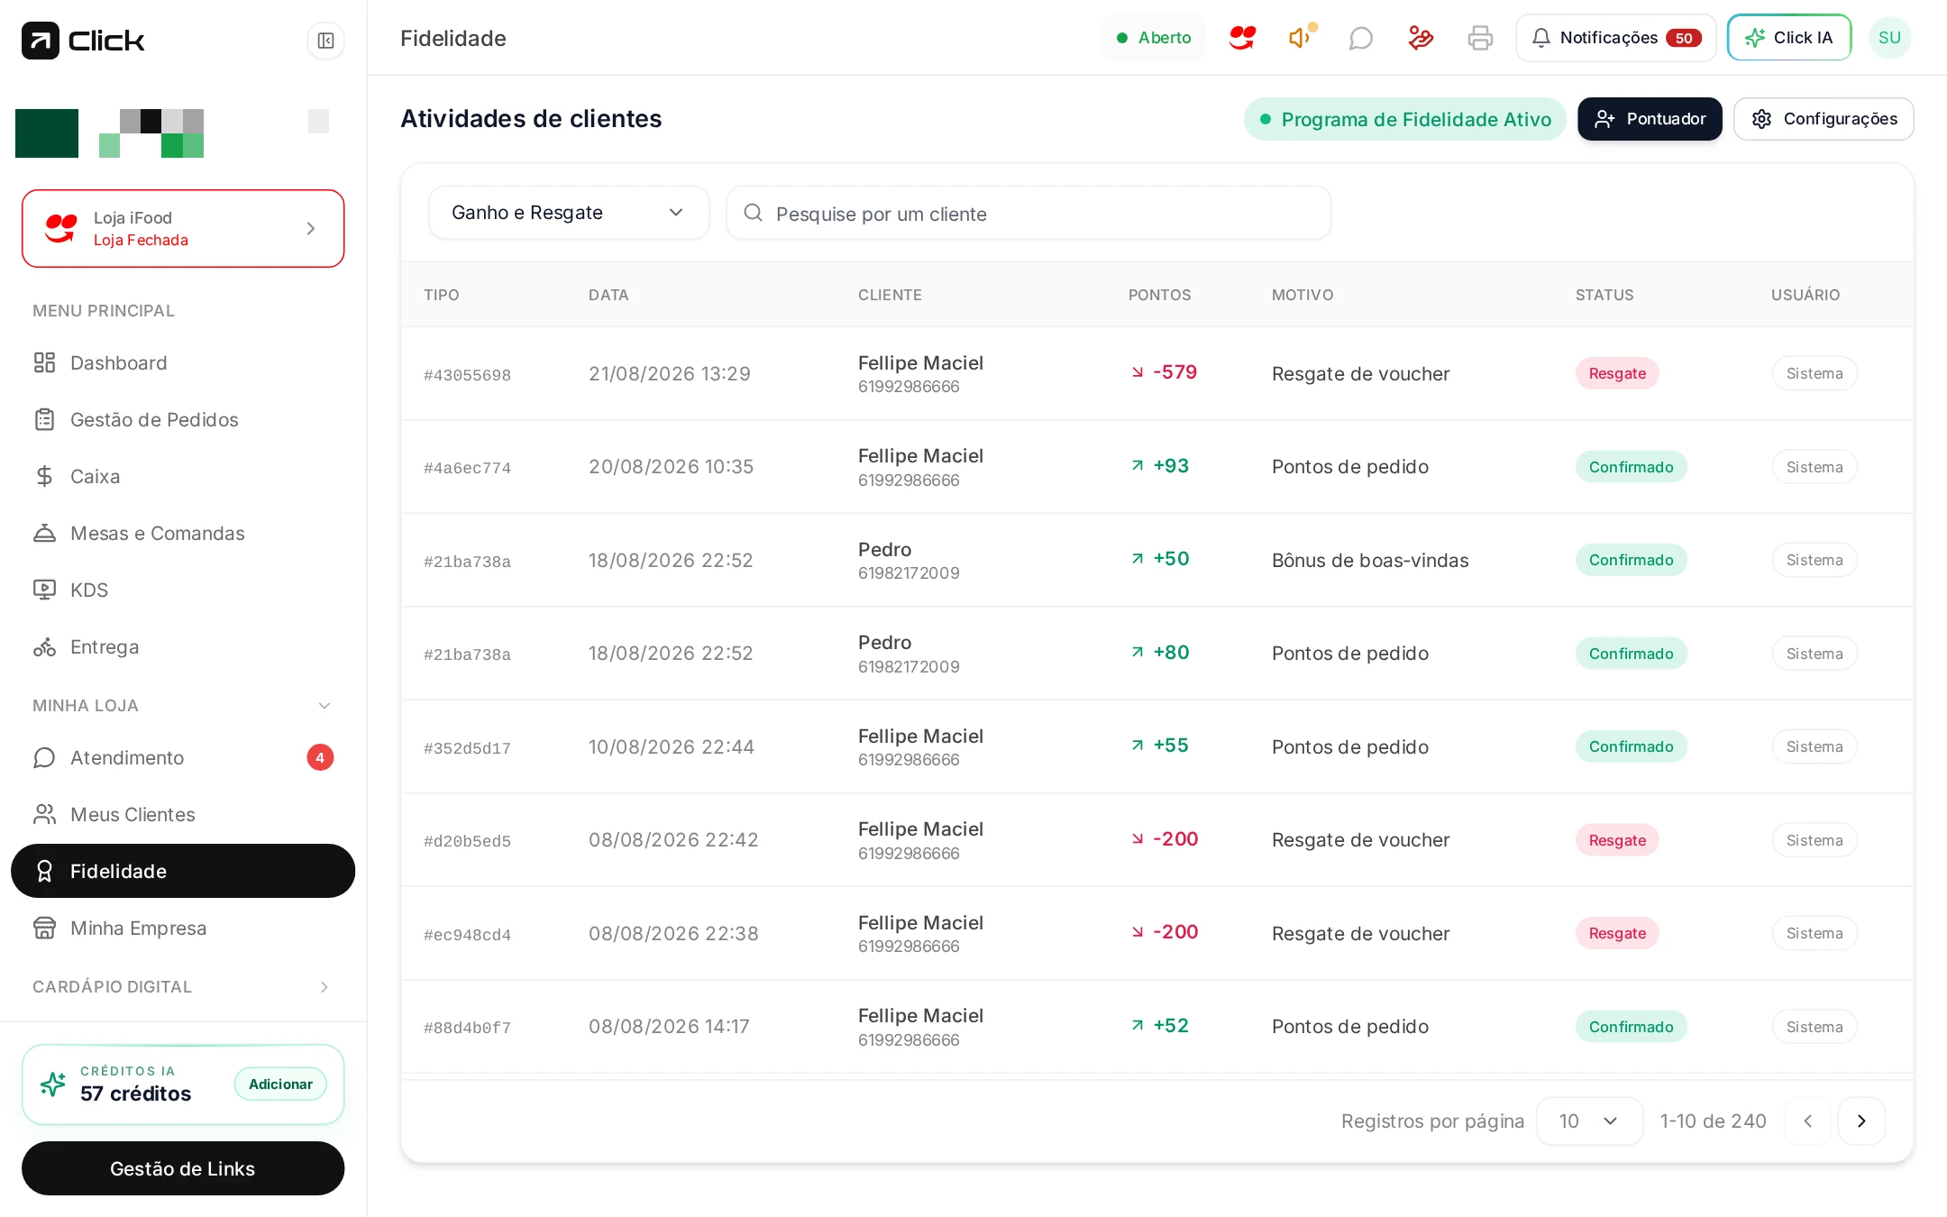Open the SU user avatar
This screenshot has height=1217, width=1947.
pos(1889,38)
